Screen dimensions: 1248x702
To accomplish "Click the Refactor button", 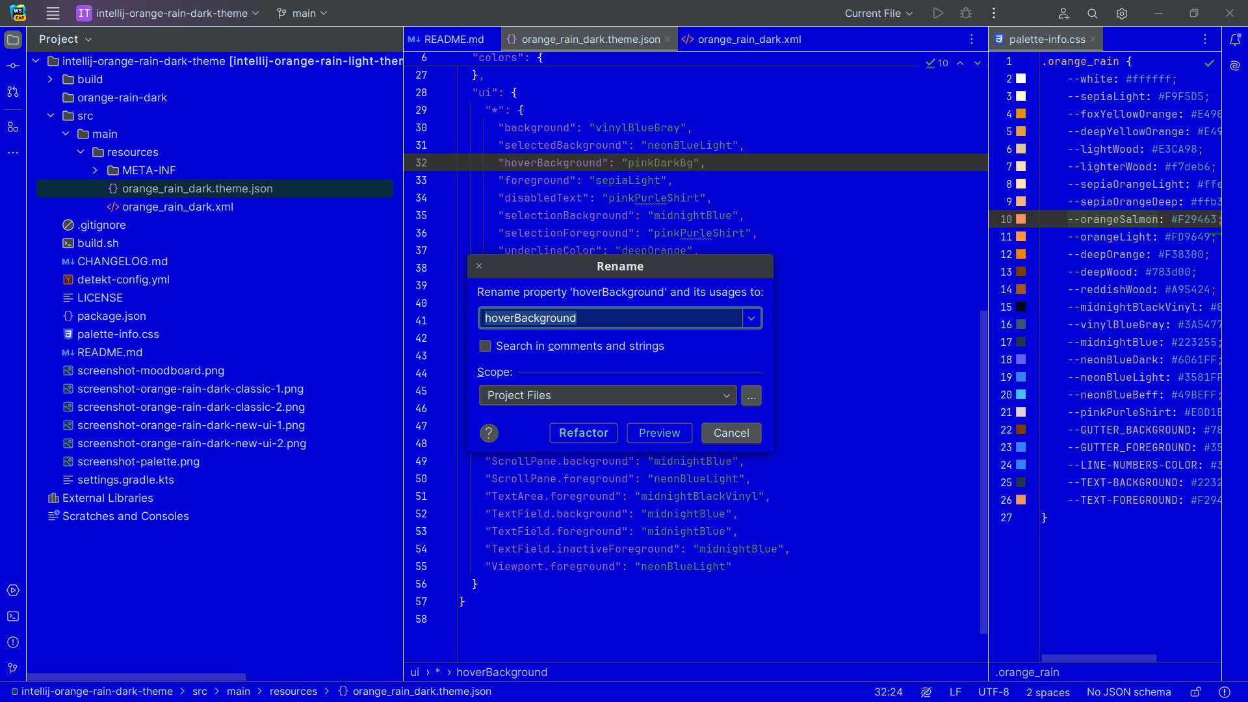I will (583, 433).
